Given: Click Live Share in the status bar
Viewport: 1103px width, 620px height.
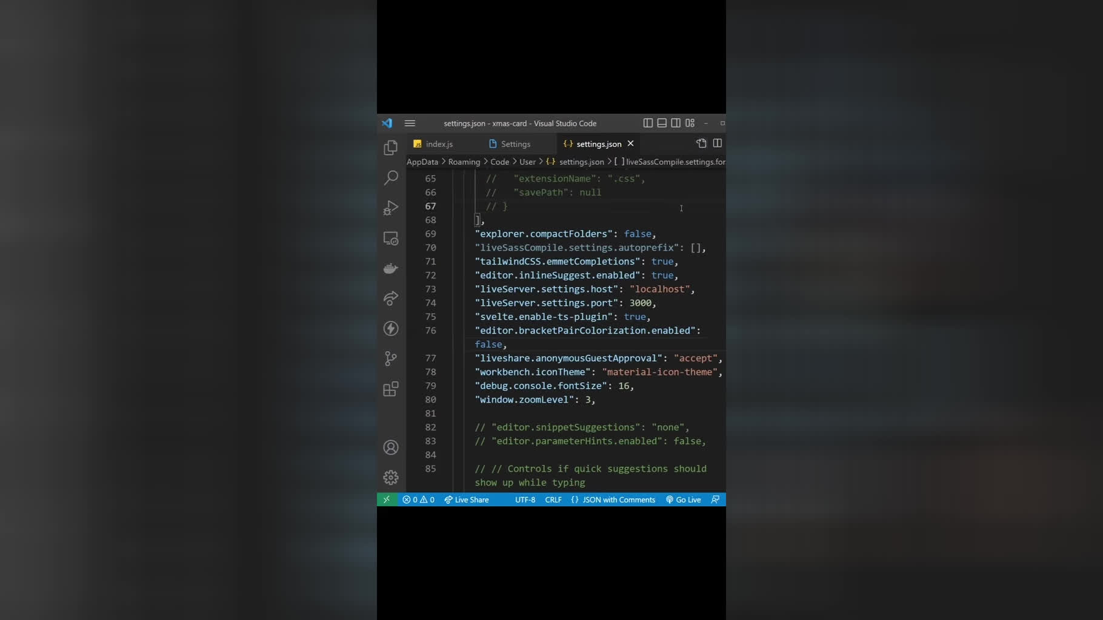Looking at the screenshot, I should (467, 500).
